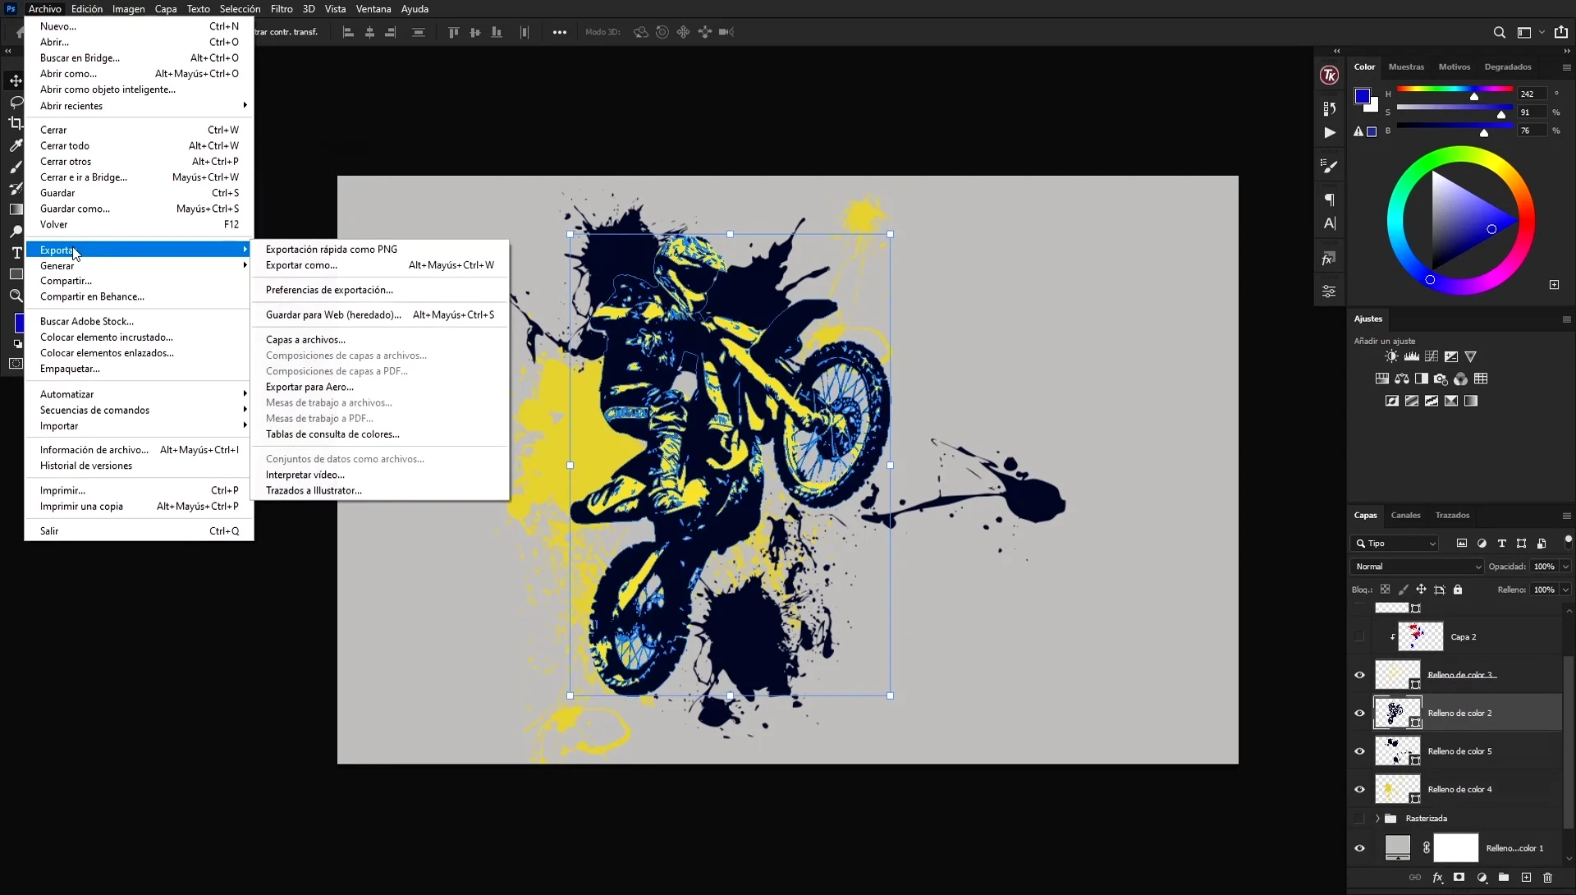Click the search icon in options bar

1499,32
